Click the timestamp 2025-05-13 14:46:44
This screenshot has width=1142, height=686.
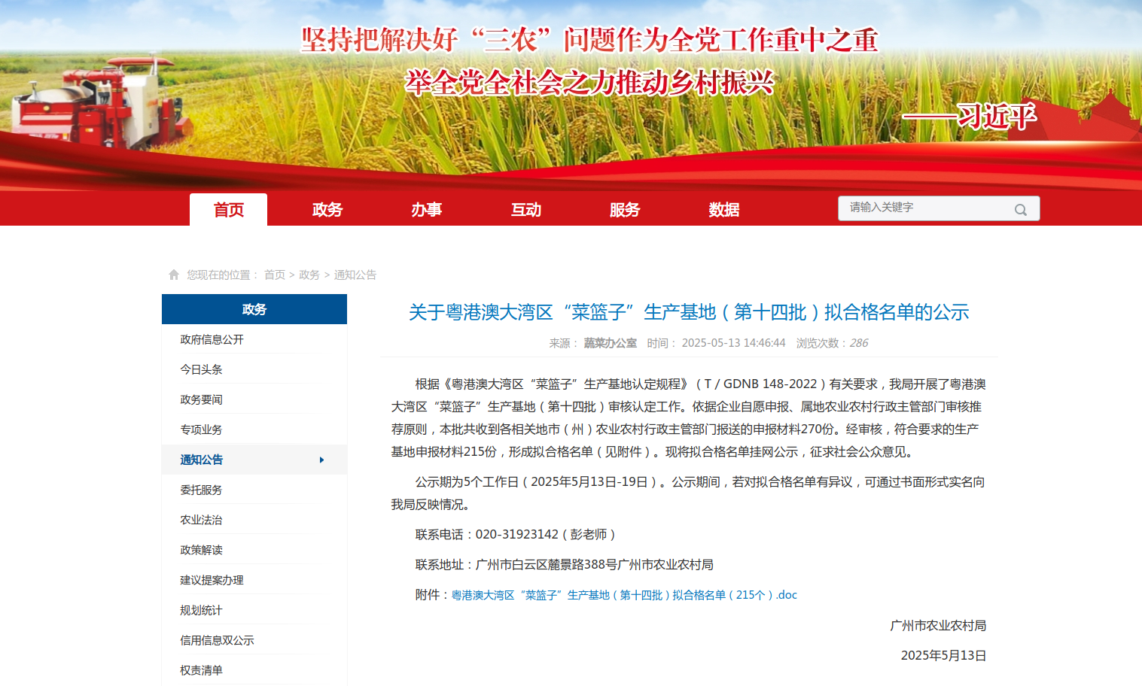[733, 343]
